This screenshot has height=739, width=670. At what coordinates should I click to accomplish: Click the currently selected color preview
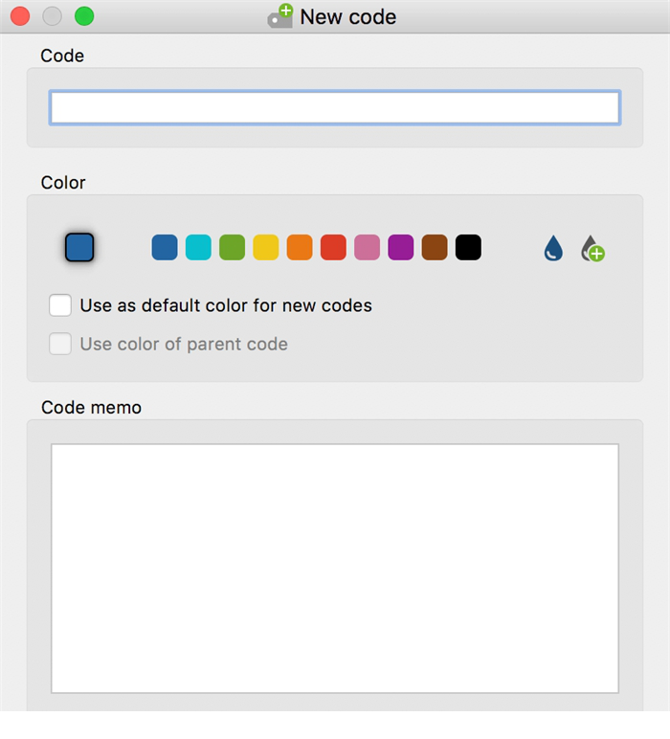pos(79,248)
